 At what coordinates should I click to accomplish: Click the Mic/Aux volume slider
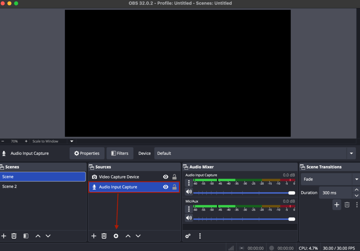coord(243,219)
